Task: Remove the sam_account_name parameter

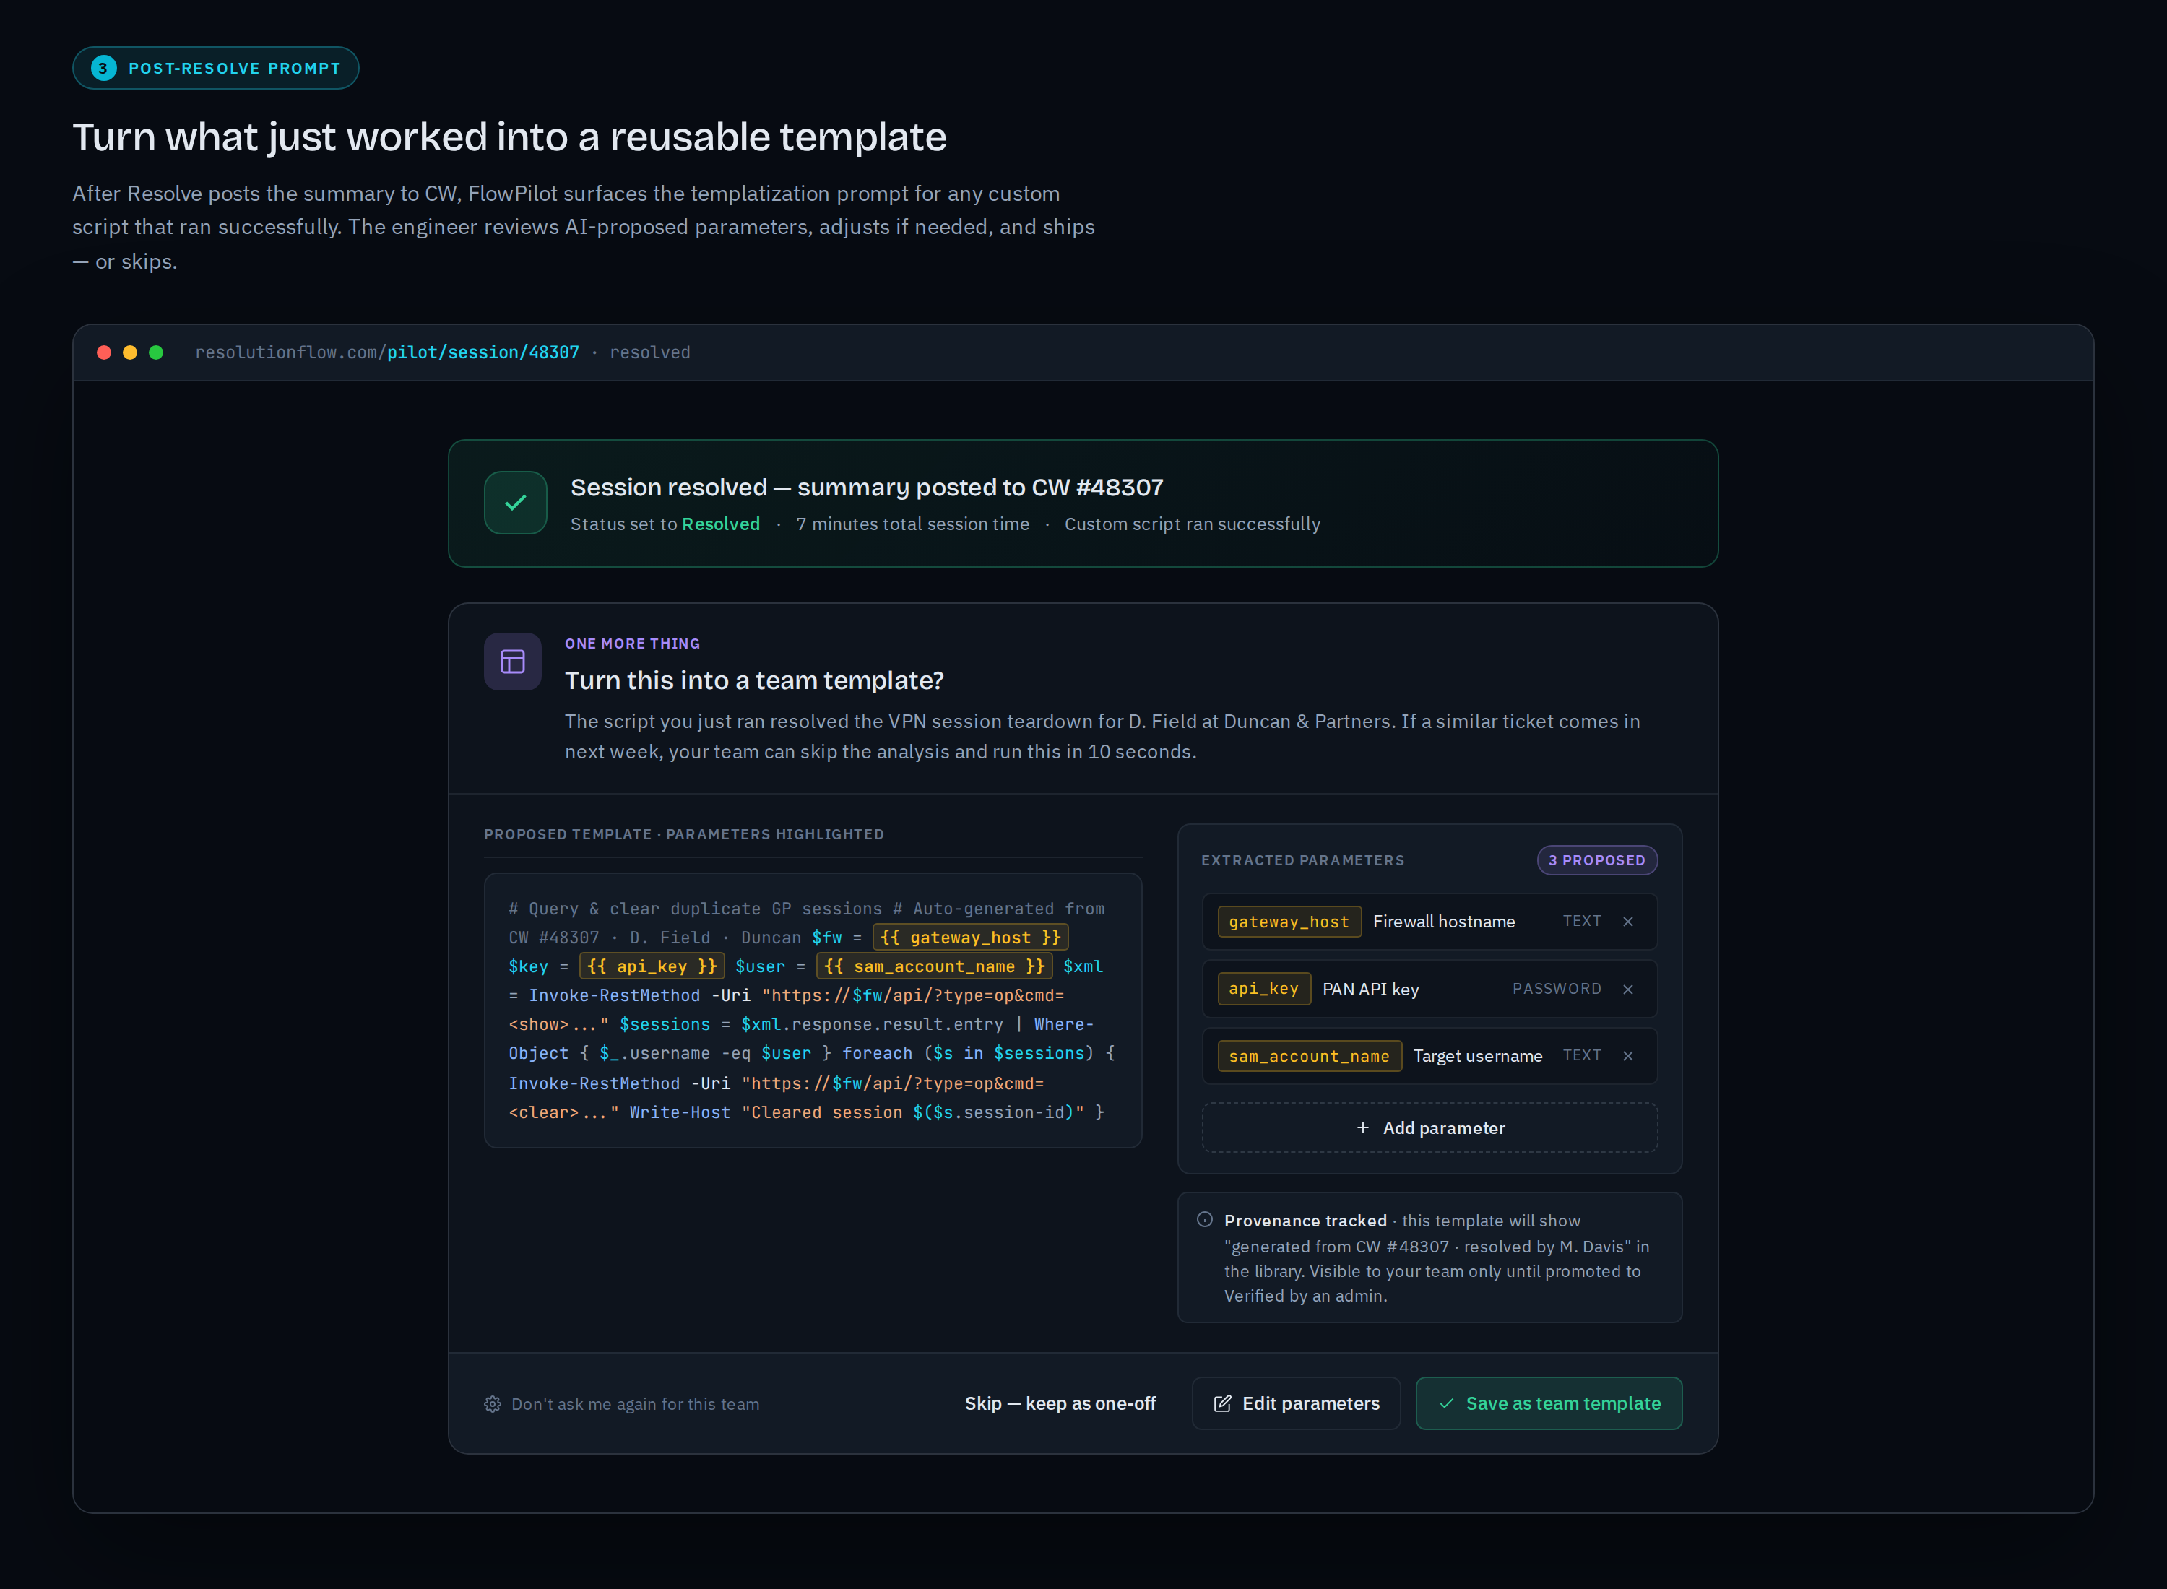Action: 1627,1056
